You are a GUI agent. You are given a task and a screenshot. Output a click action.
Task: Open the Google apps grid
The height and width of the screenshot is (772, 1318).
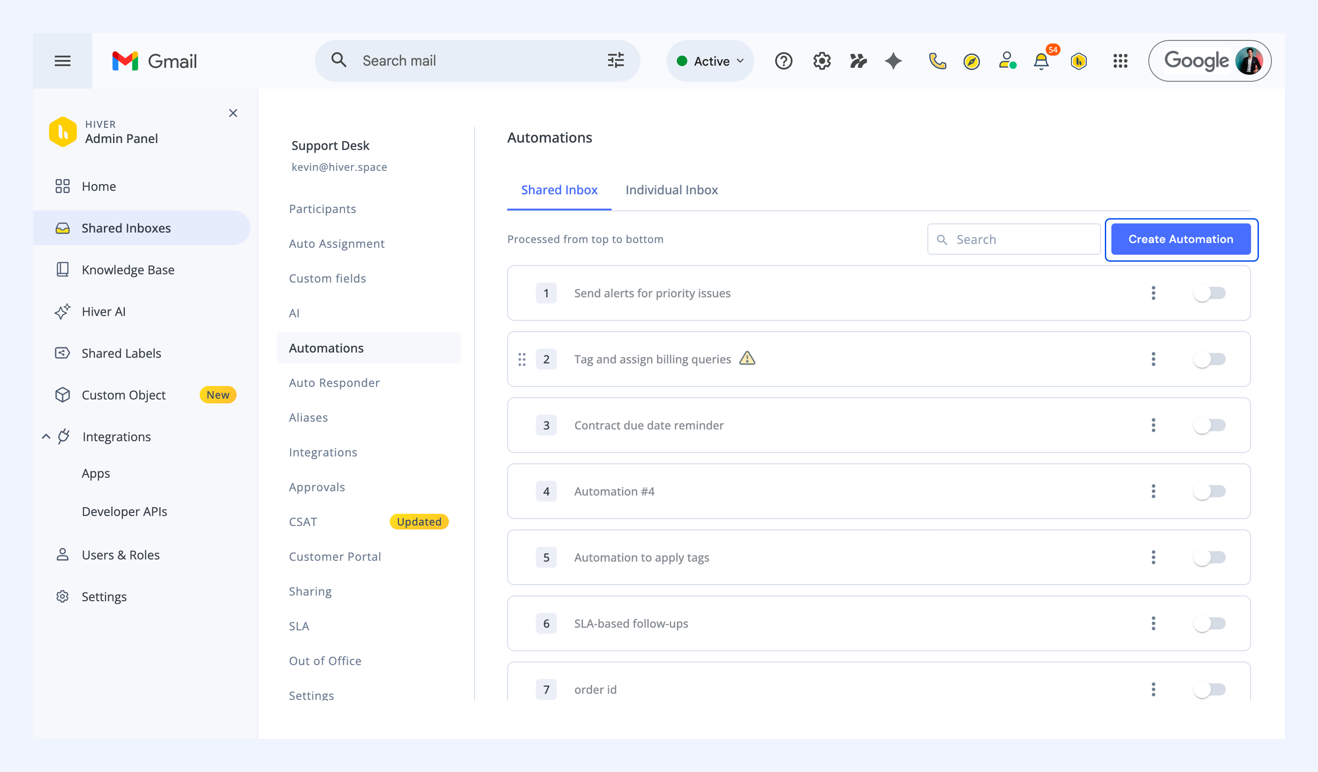click(x=1121, y=61)
